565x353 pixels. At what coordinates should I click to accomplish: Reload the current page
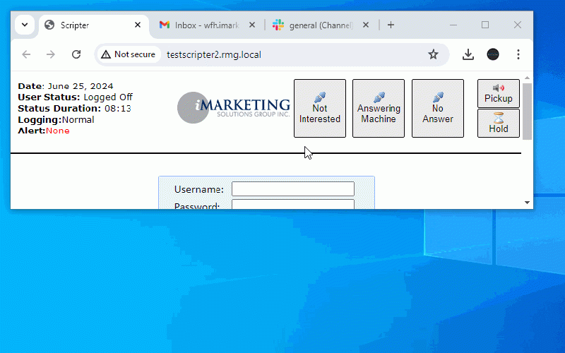point(76,54)
